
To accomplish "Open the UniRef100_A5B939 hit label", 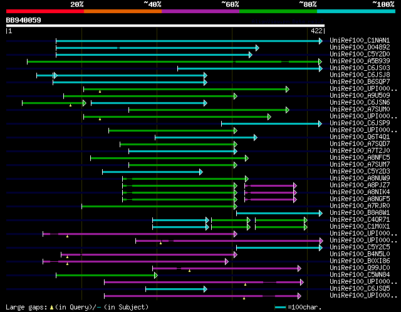I will click(x=360, y=61).
